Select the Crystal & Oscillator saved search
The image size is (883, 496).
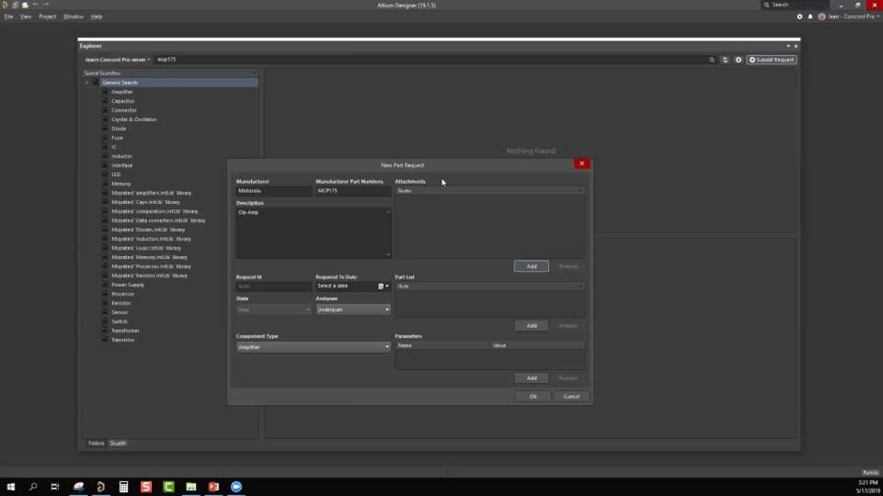tap(134, 119)
